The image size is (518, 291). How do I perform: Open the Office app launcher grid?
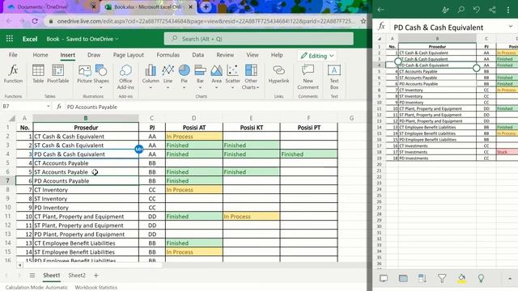coord(10,39)
